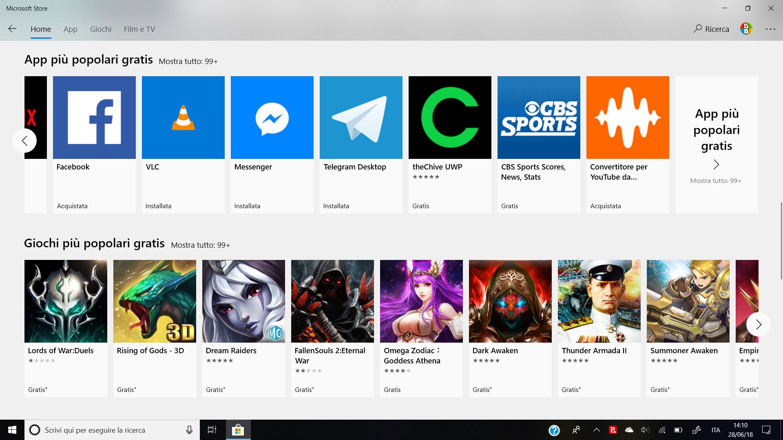Open Summoner Awaken game tile
The height and width of the screenshot is (440, 783).
(x=688, y=328)
